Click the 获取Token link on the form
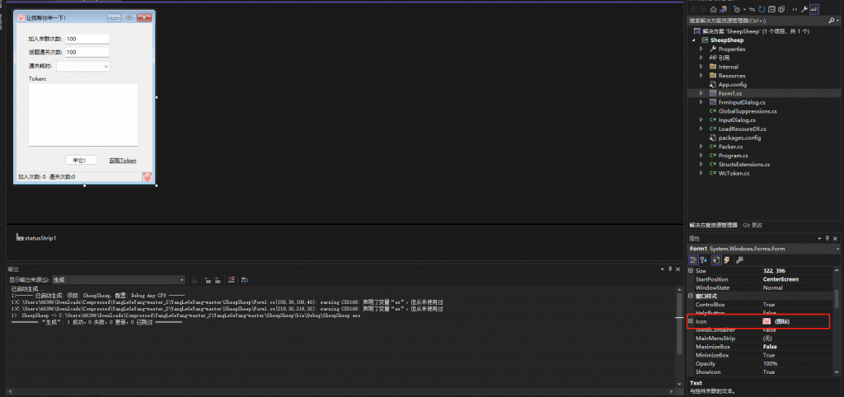Image resolution: width=844 pixels, height=397 pixels. [x=123, y=161]
